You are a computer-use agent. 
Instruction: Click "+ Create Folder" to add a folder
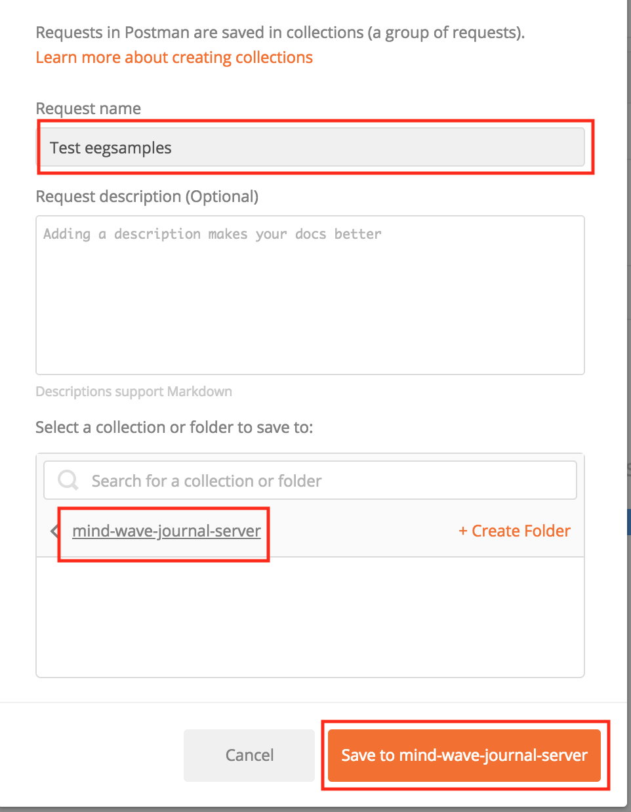(514, 531)
